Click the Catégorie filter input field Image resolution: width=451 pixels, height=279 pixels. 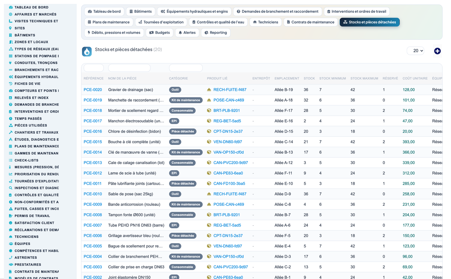tap(186, 68)
